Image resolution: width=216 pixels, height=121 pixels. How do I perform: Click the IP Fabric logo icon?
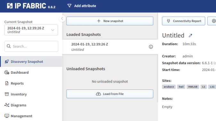[10, 6]
